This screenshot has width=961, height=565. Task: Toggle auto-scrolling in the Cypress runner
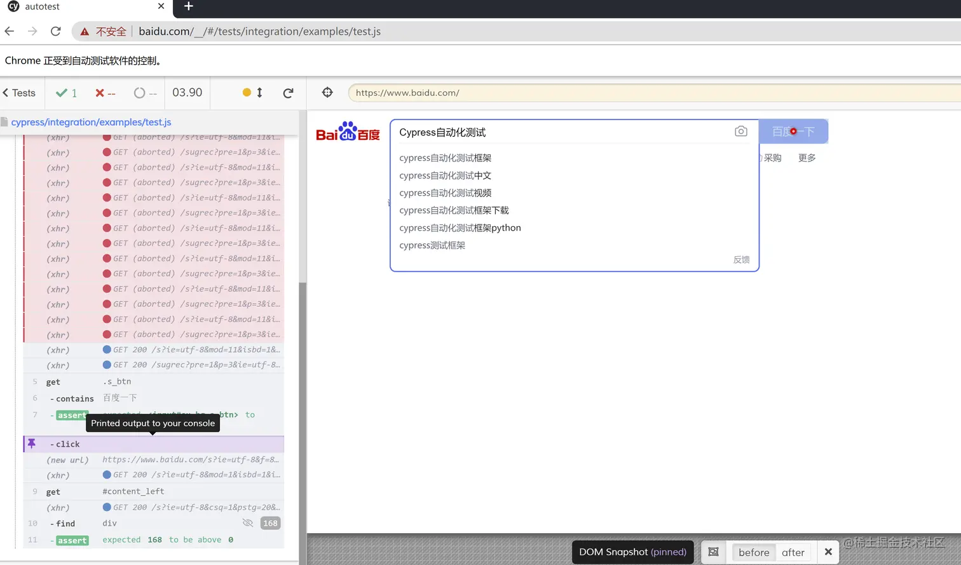coord(252,93)
